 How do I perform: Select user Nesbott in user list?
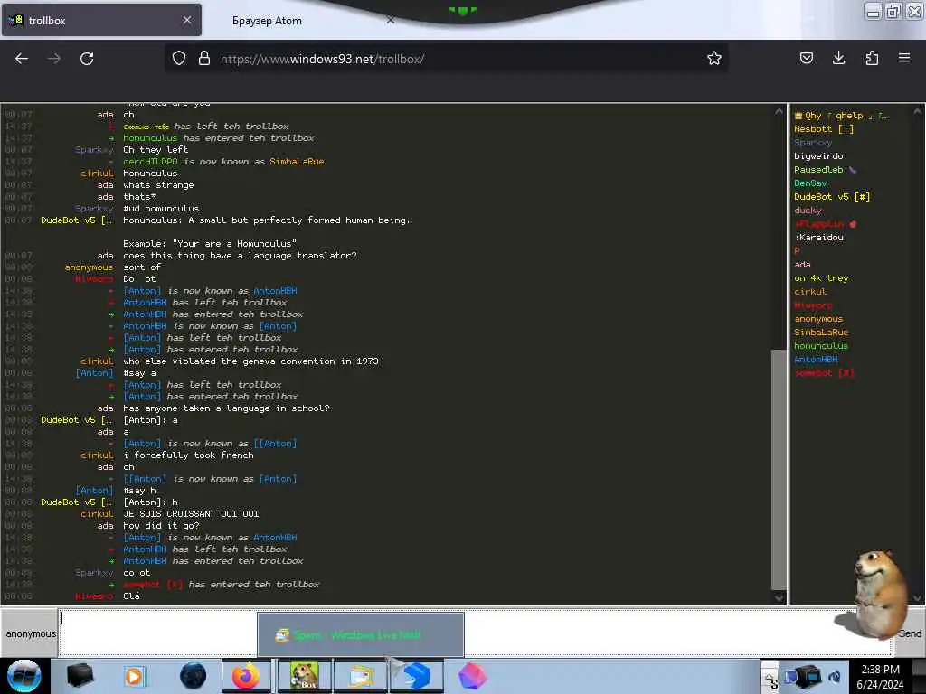pyautogui.click(x=823, y=128)
